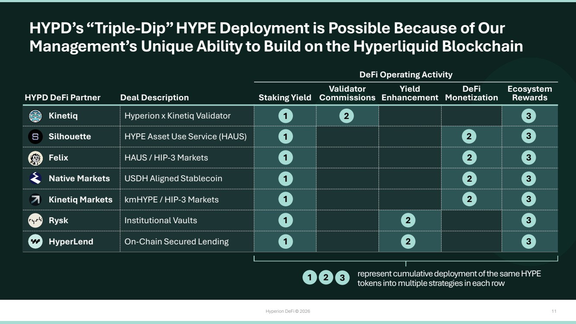The image size is (576, 324).
Task: Click badge 1 in the Kinetiq row
Action: [285, 116]
